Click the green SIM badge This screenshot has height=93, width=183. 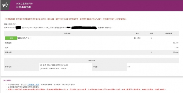[11, 38]
